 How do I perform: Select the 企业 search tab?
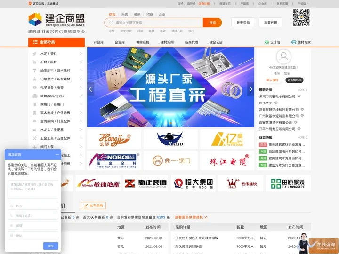pyautogui.click(x=162, y=15)
